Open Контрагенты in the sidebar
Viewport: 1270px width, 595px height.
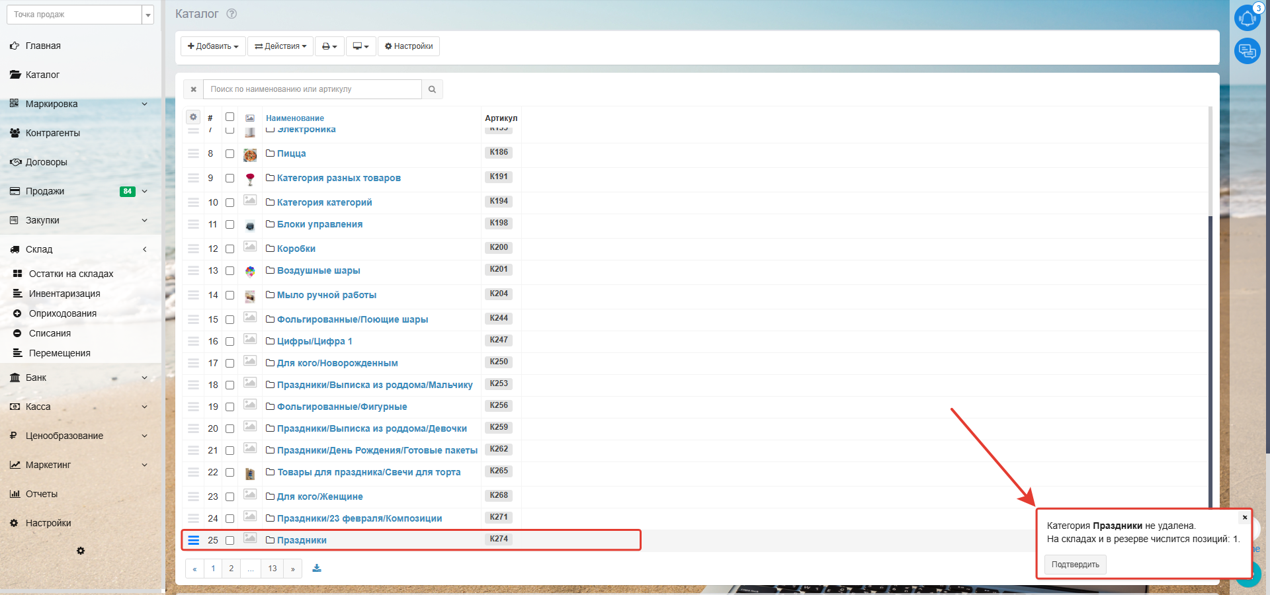click(x=52, y=133)
